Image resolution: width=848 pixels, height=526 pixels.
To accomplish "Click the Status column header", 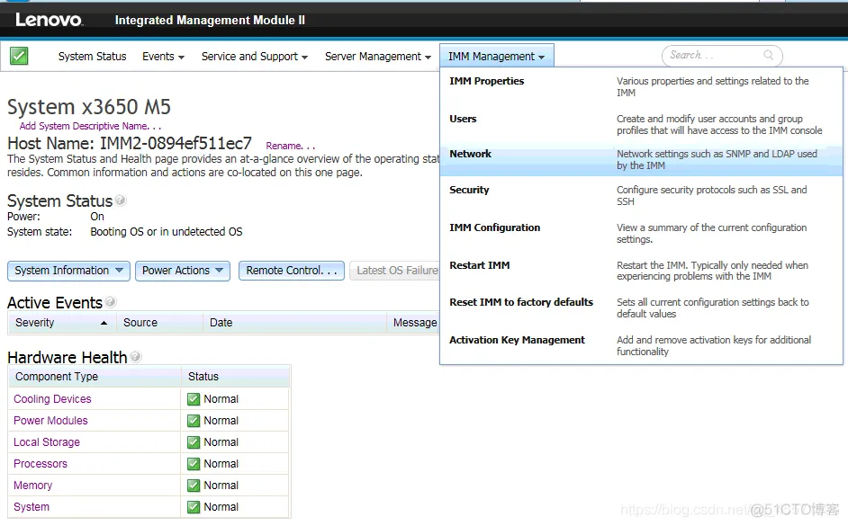I will pos(235,377).
